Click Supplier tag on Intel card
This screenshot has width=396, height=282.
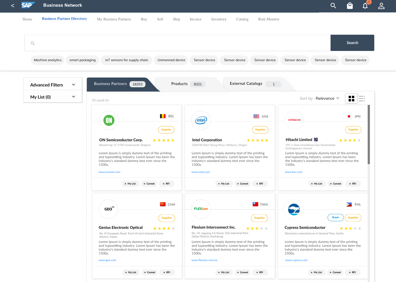[260, 130]
